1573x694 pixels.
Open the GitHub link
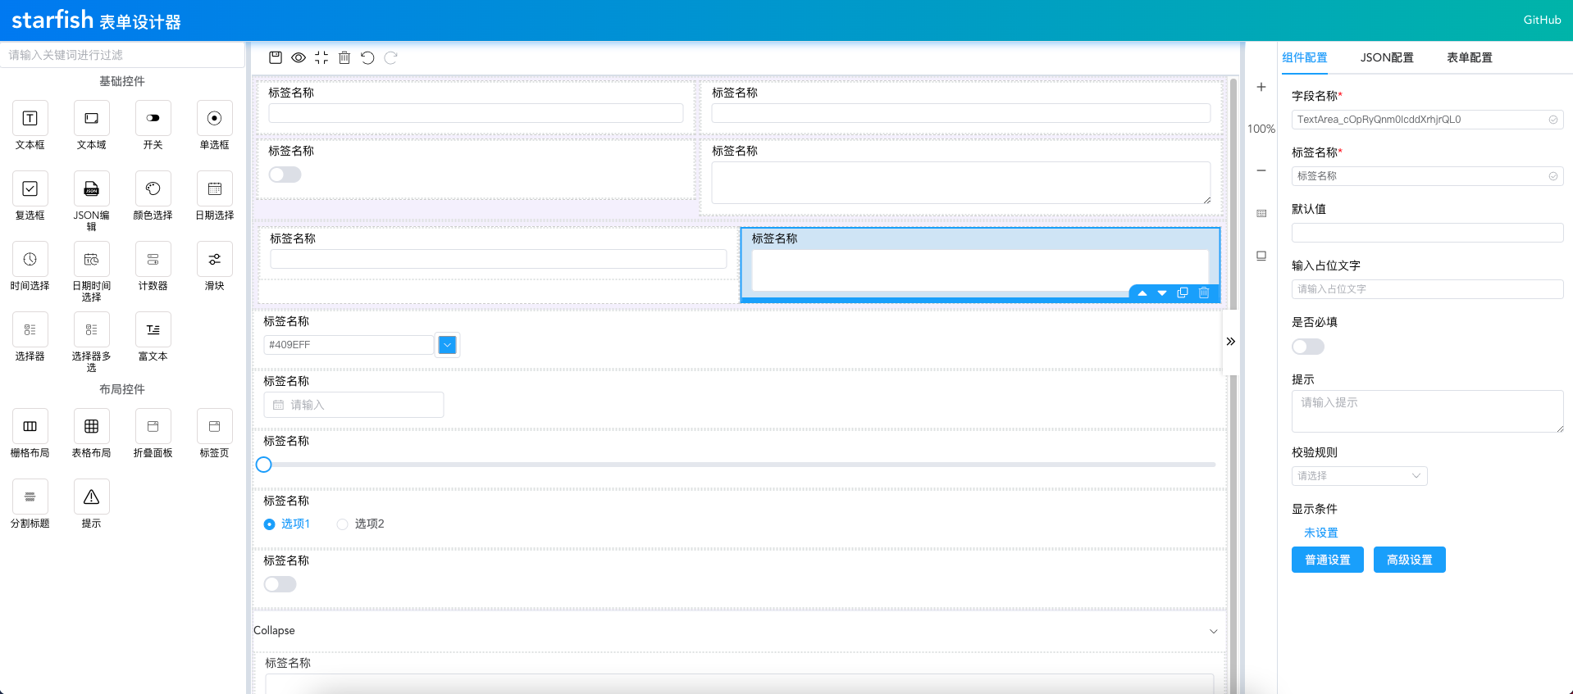point(1542,20)
